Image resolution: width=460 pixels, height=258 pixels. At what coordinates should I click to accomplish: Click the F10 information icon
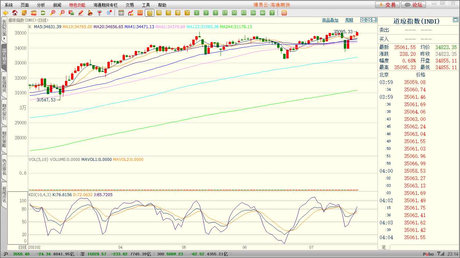click(34, 13)
